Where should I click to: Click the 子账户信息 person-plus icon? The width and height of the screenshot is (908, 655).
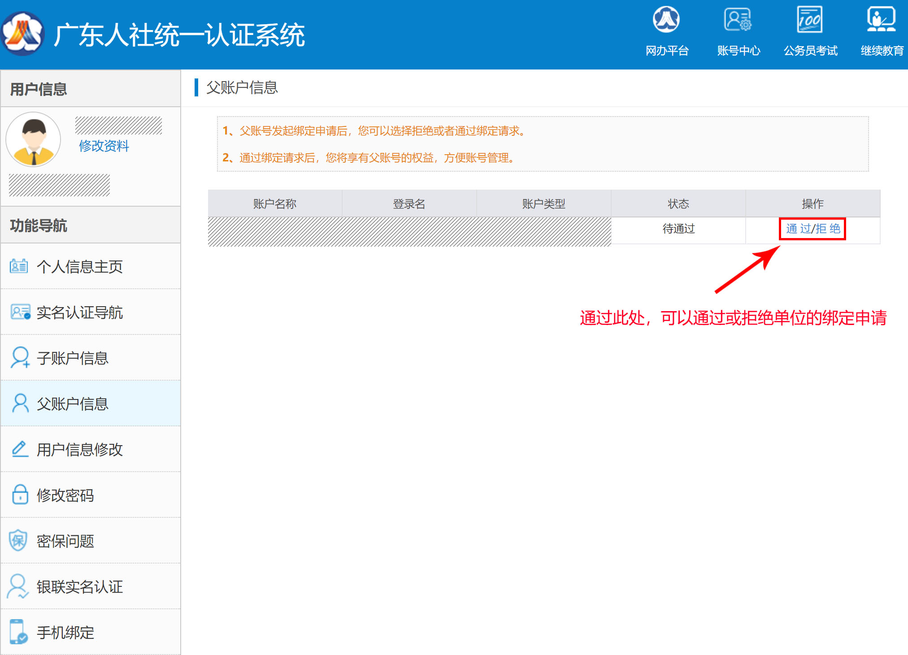20,358
